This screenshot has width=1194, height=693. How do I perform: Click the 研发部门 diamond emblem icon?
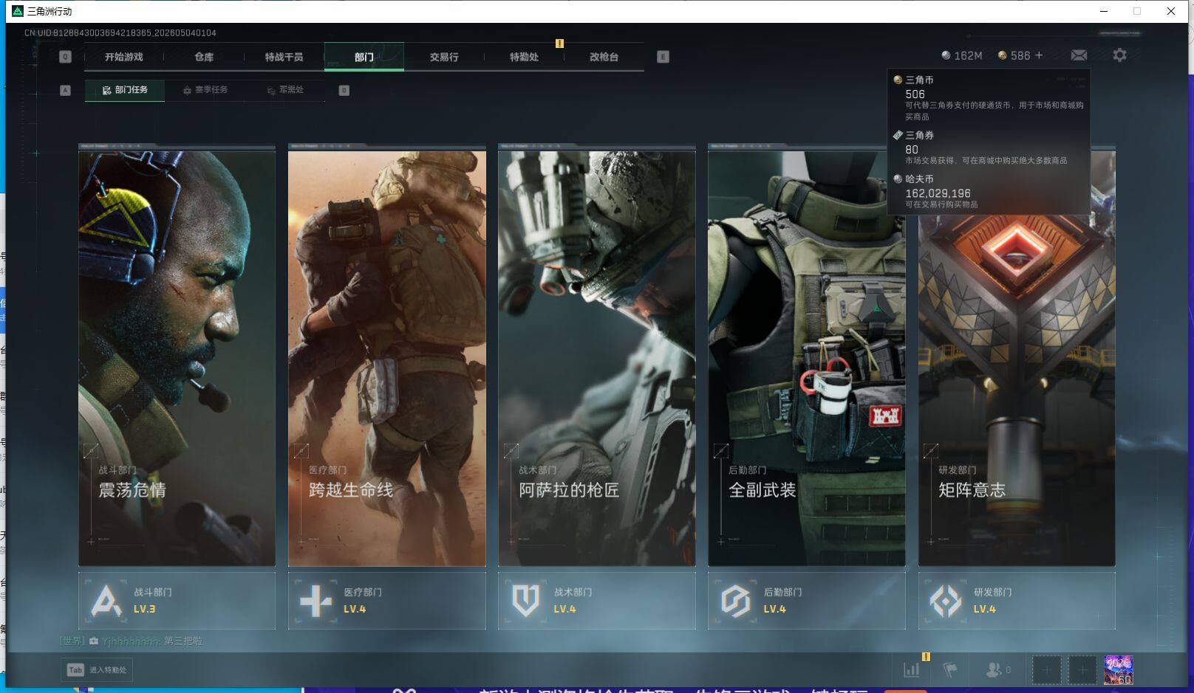pos(946,601)
